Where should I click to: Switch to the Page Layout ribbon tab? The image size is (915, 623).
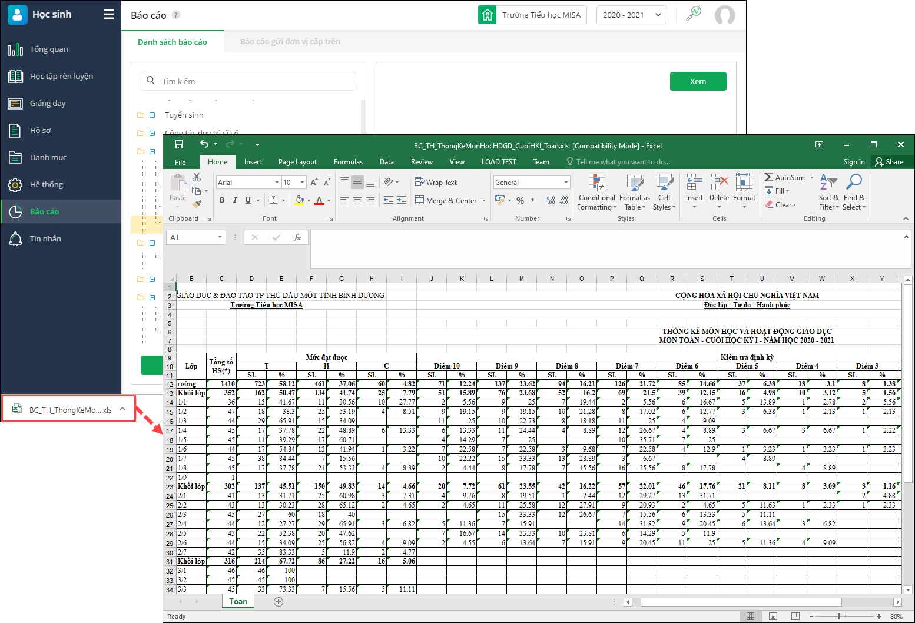point(297,162)
